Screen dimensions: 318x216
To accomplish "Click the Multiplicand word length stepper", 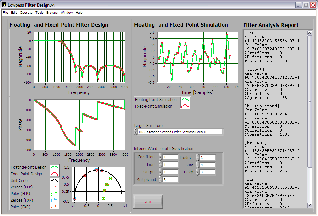I will pos(160,179).
